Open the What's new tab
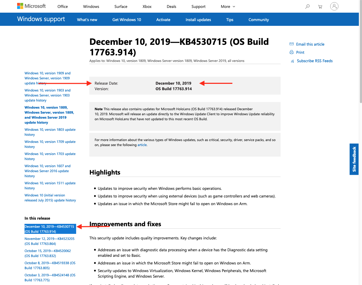 (x=87, y=20)
